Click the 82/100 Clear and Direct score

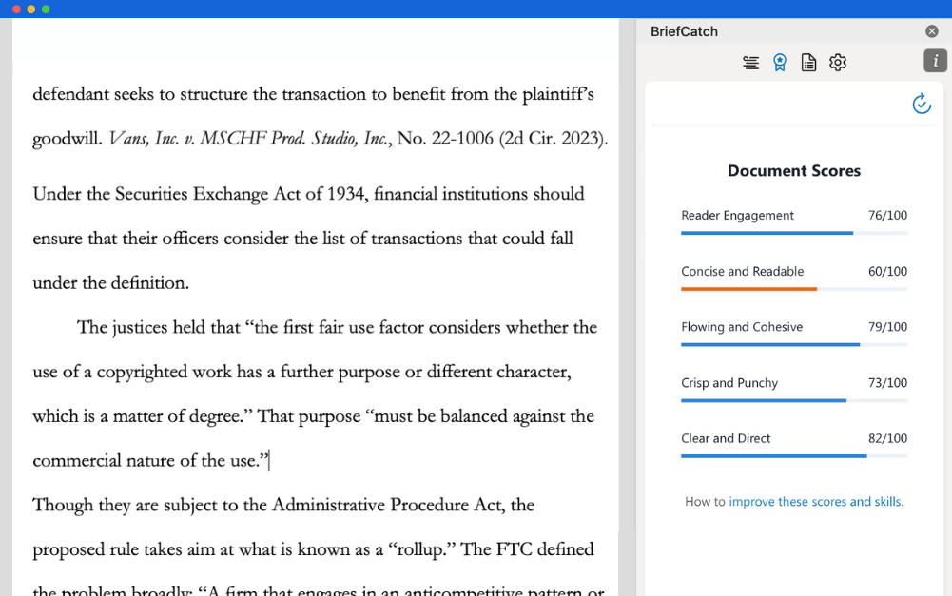[x=886, y=438]
